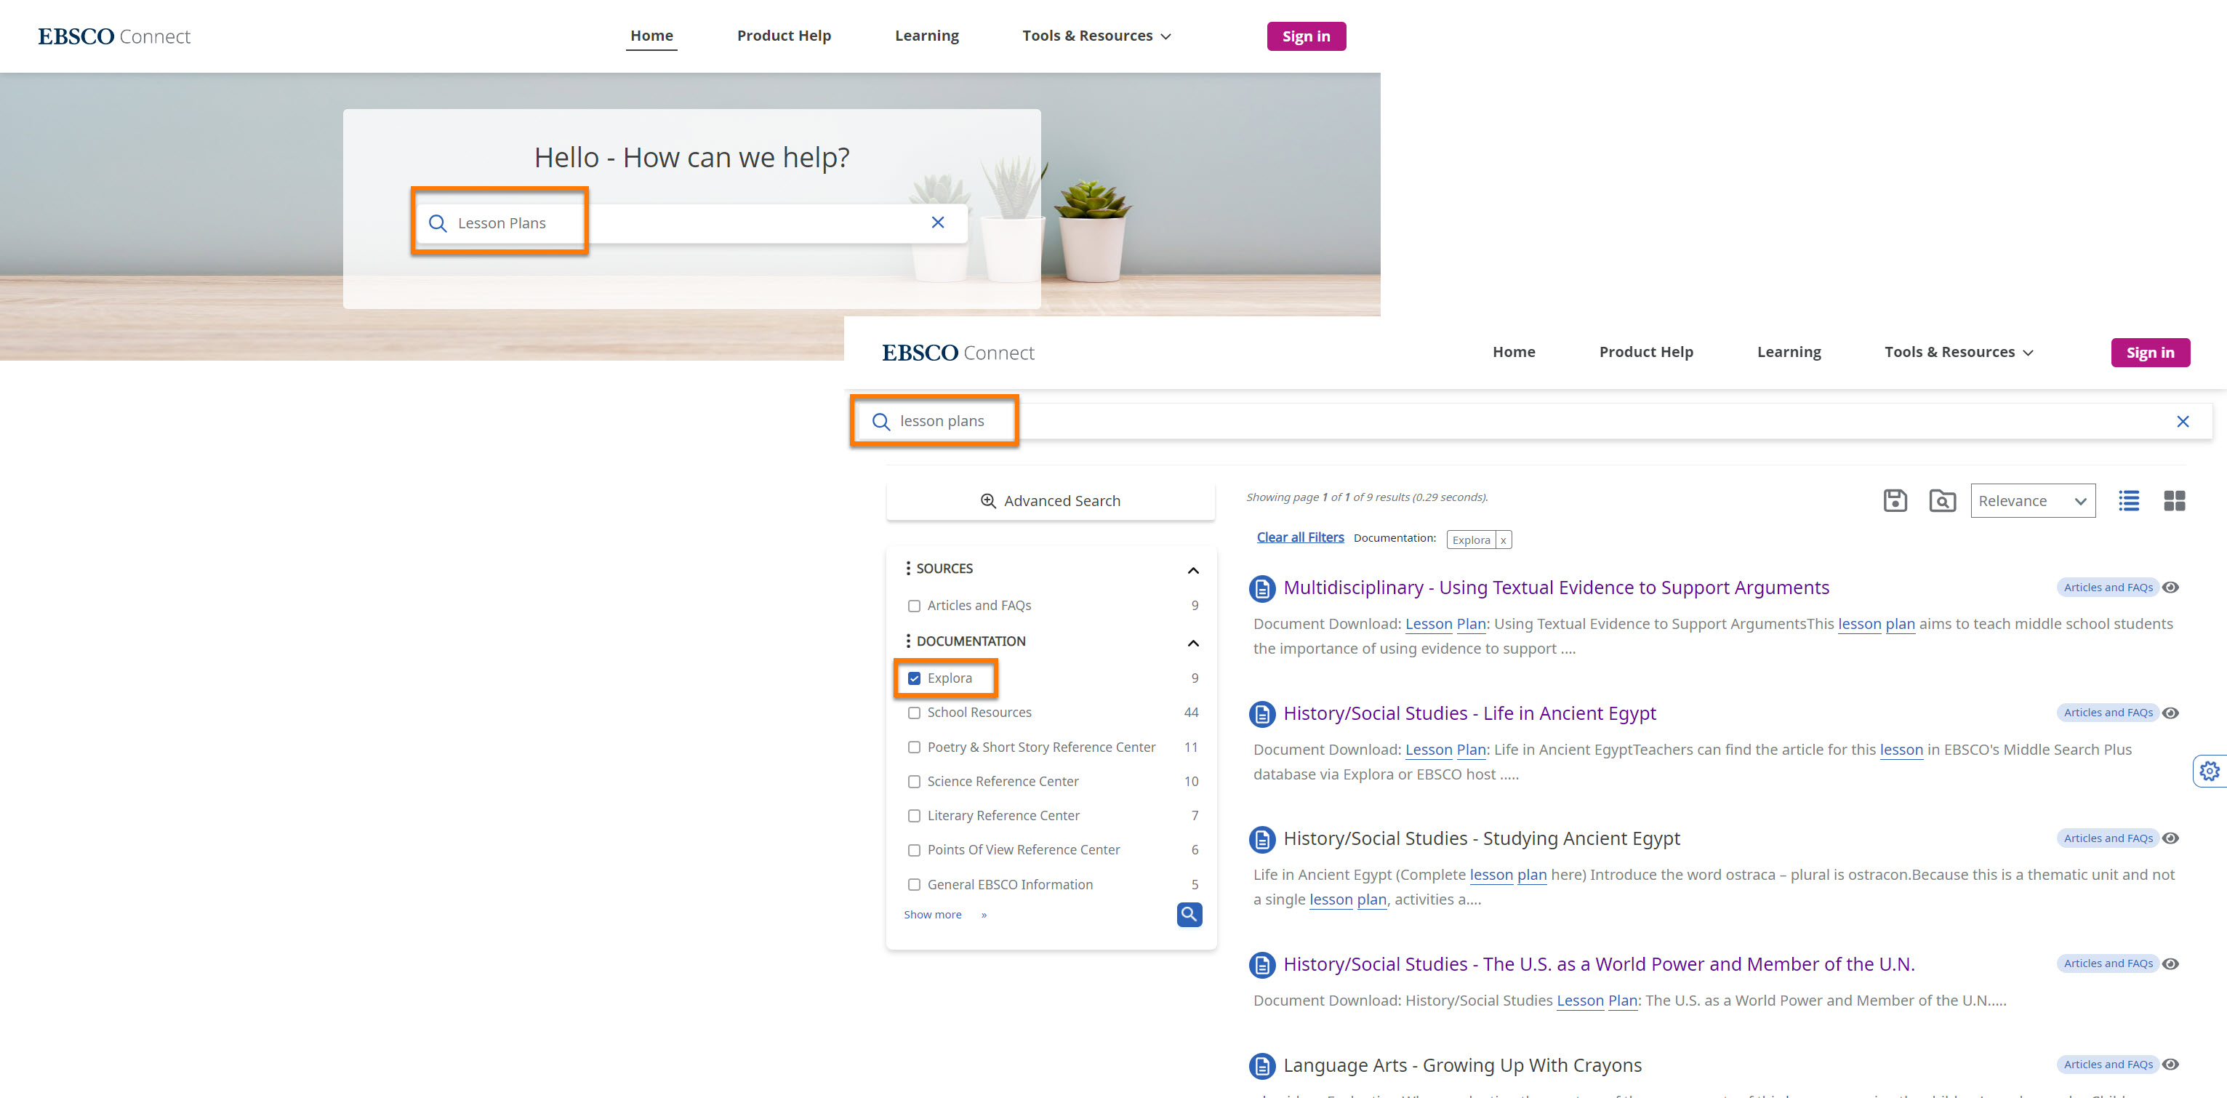
Task: Preview Studying Ancient Egypt with eye icon
Action: pyautogui.click(x=2170, y=838)
